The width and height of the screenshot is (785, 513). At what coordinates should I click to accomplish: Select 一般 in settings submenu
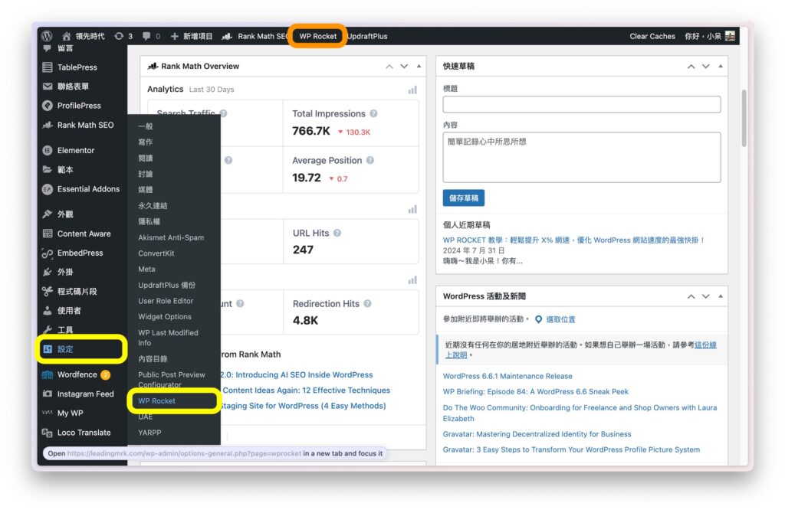point(146,126)
